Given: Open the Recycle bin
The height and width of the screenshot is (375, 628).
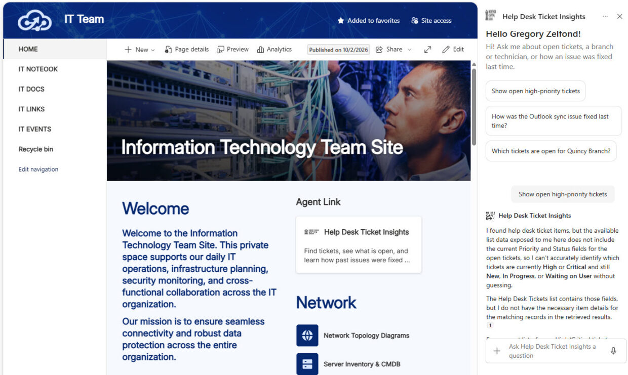Looking at the screenshot, I should click(x=36, y=149).
